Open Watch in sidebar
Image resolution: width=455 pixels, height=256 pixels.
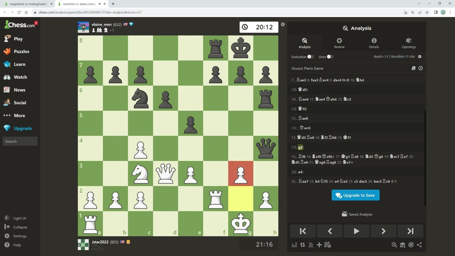(x=20, y=77)
